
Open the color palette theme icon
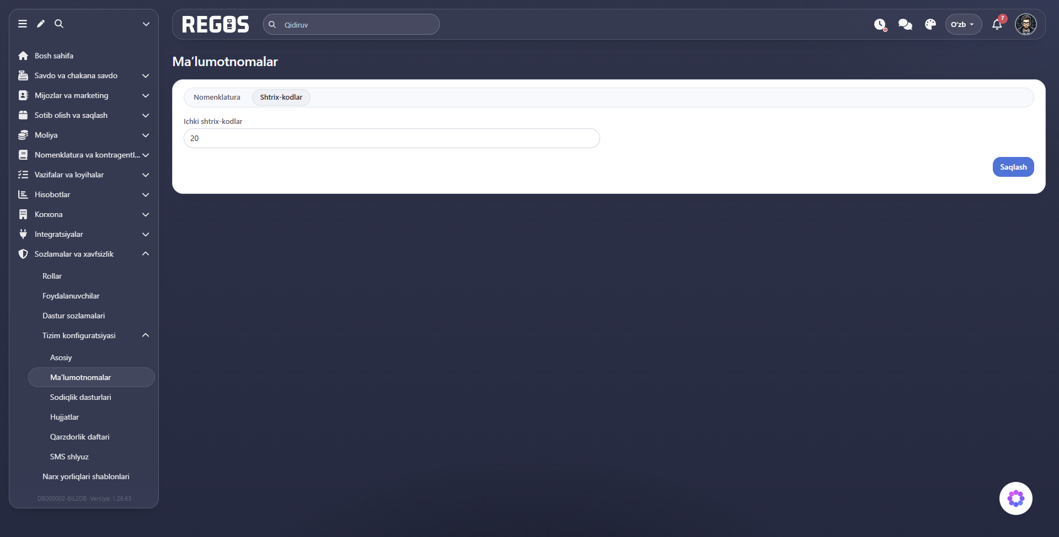[930, 24]
